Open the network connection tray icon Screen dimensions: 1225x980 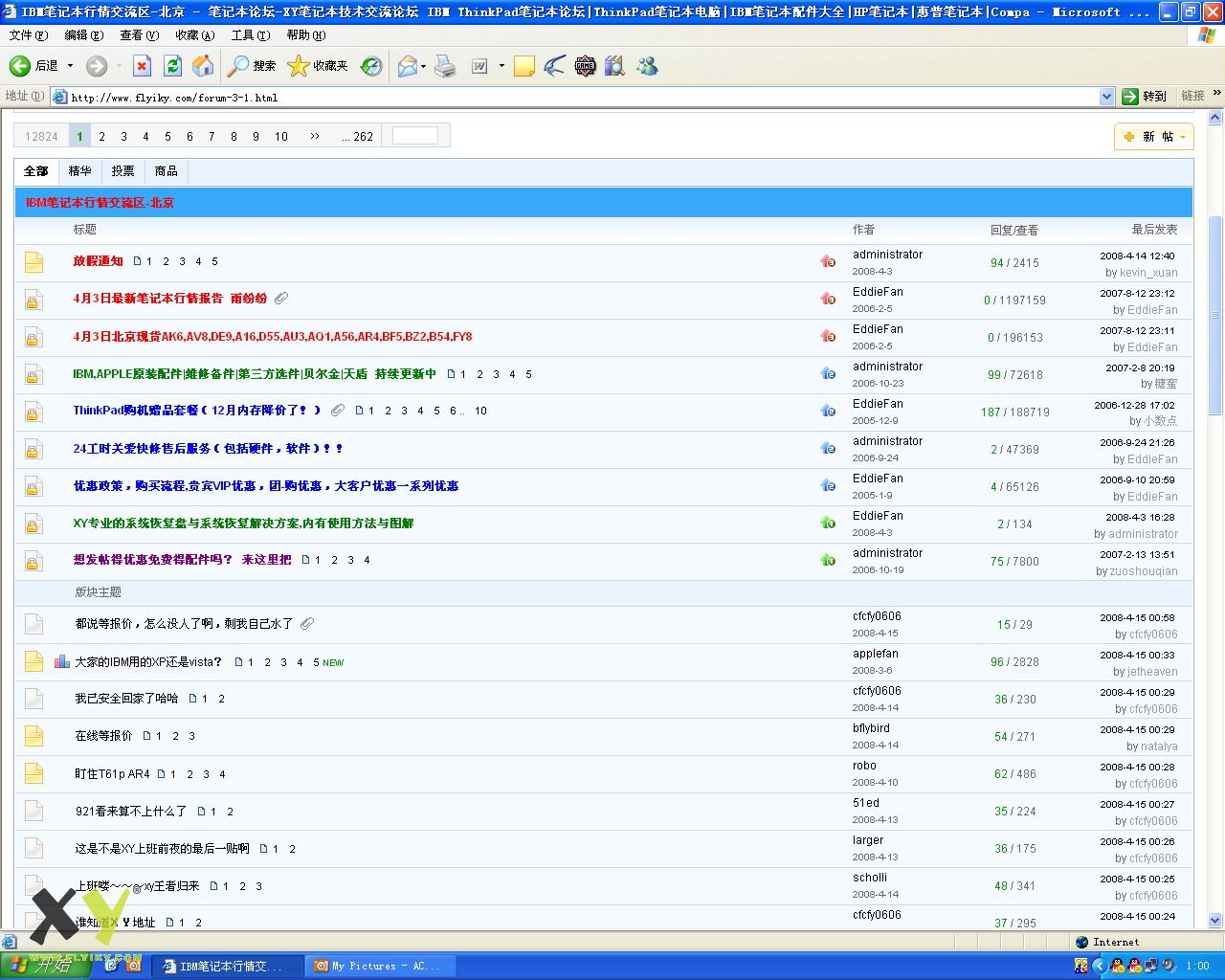(x=1153, y=966)
